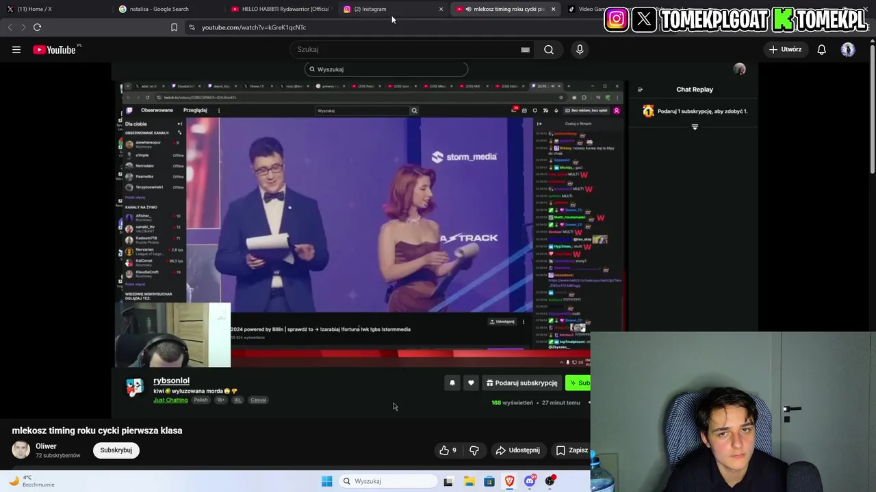Switch to HELLO HABIBTI Rydawarrior tab
The height and width of the screenshot is (492, 876).
pos(281,9)
